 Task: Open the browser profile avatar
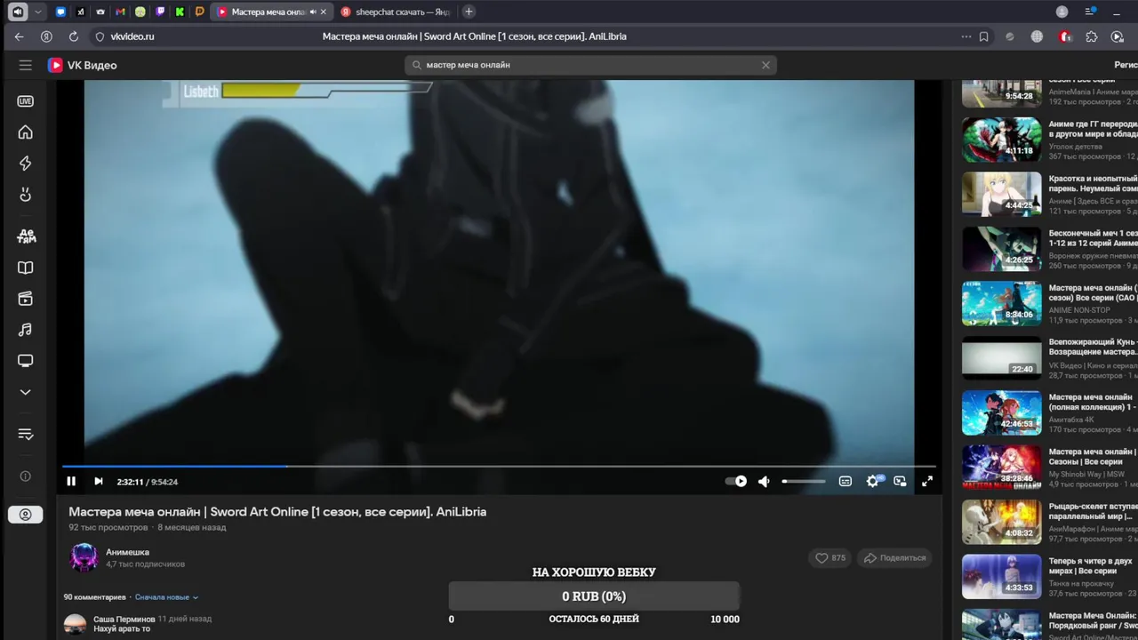click(1062, 12)
